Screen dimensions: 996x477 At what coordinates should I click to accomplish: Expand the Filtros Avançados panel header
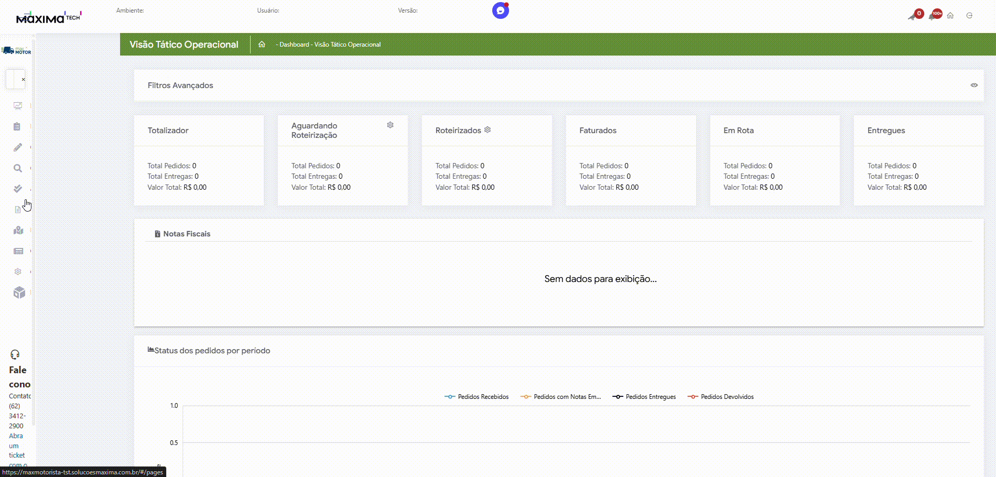[x=180, y=85]
